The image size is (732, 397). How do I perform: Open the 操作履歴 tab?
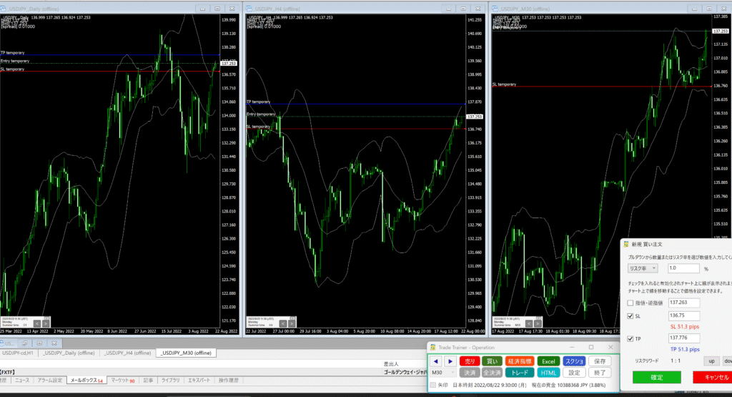(x=229, y=381)
